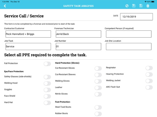Turn on the Respirator switch
The height and width of the screenshot is (117, 157).
click(x=149, y=68)
